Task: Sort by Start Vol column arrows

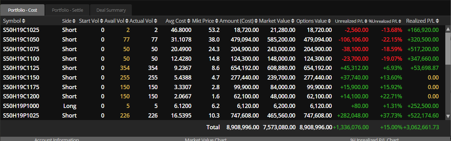Action: tap(102, 21)
